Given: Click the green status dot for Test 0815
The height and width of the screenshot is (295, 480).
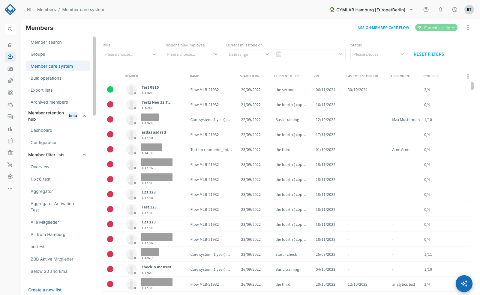Looking at the screenshot, I should point(110,89).
